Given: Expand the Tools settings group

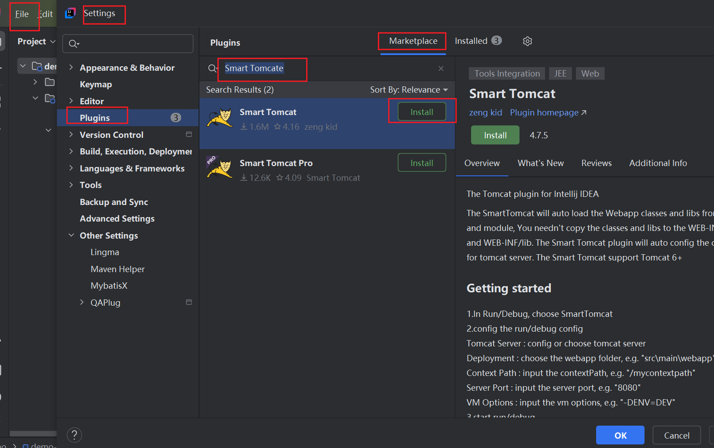Looking at the screenshot, I should click(71, 185).
